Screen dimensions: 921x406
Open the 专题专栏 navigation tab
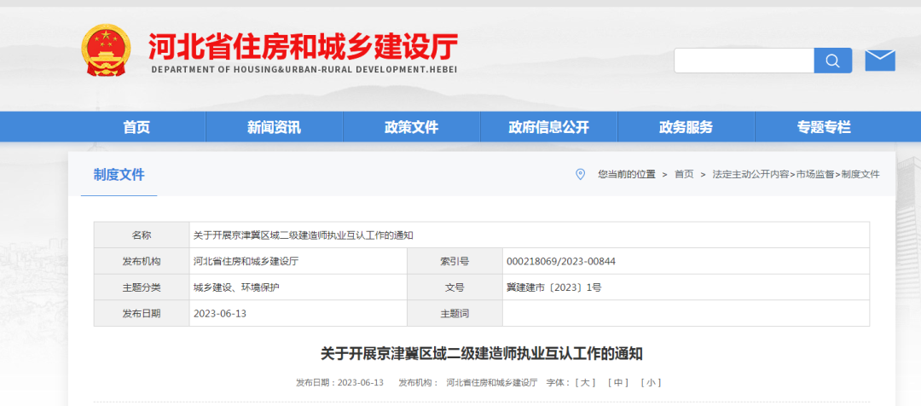(x=824, y=127)
